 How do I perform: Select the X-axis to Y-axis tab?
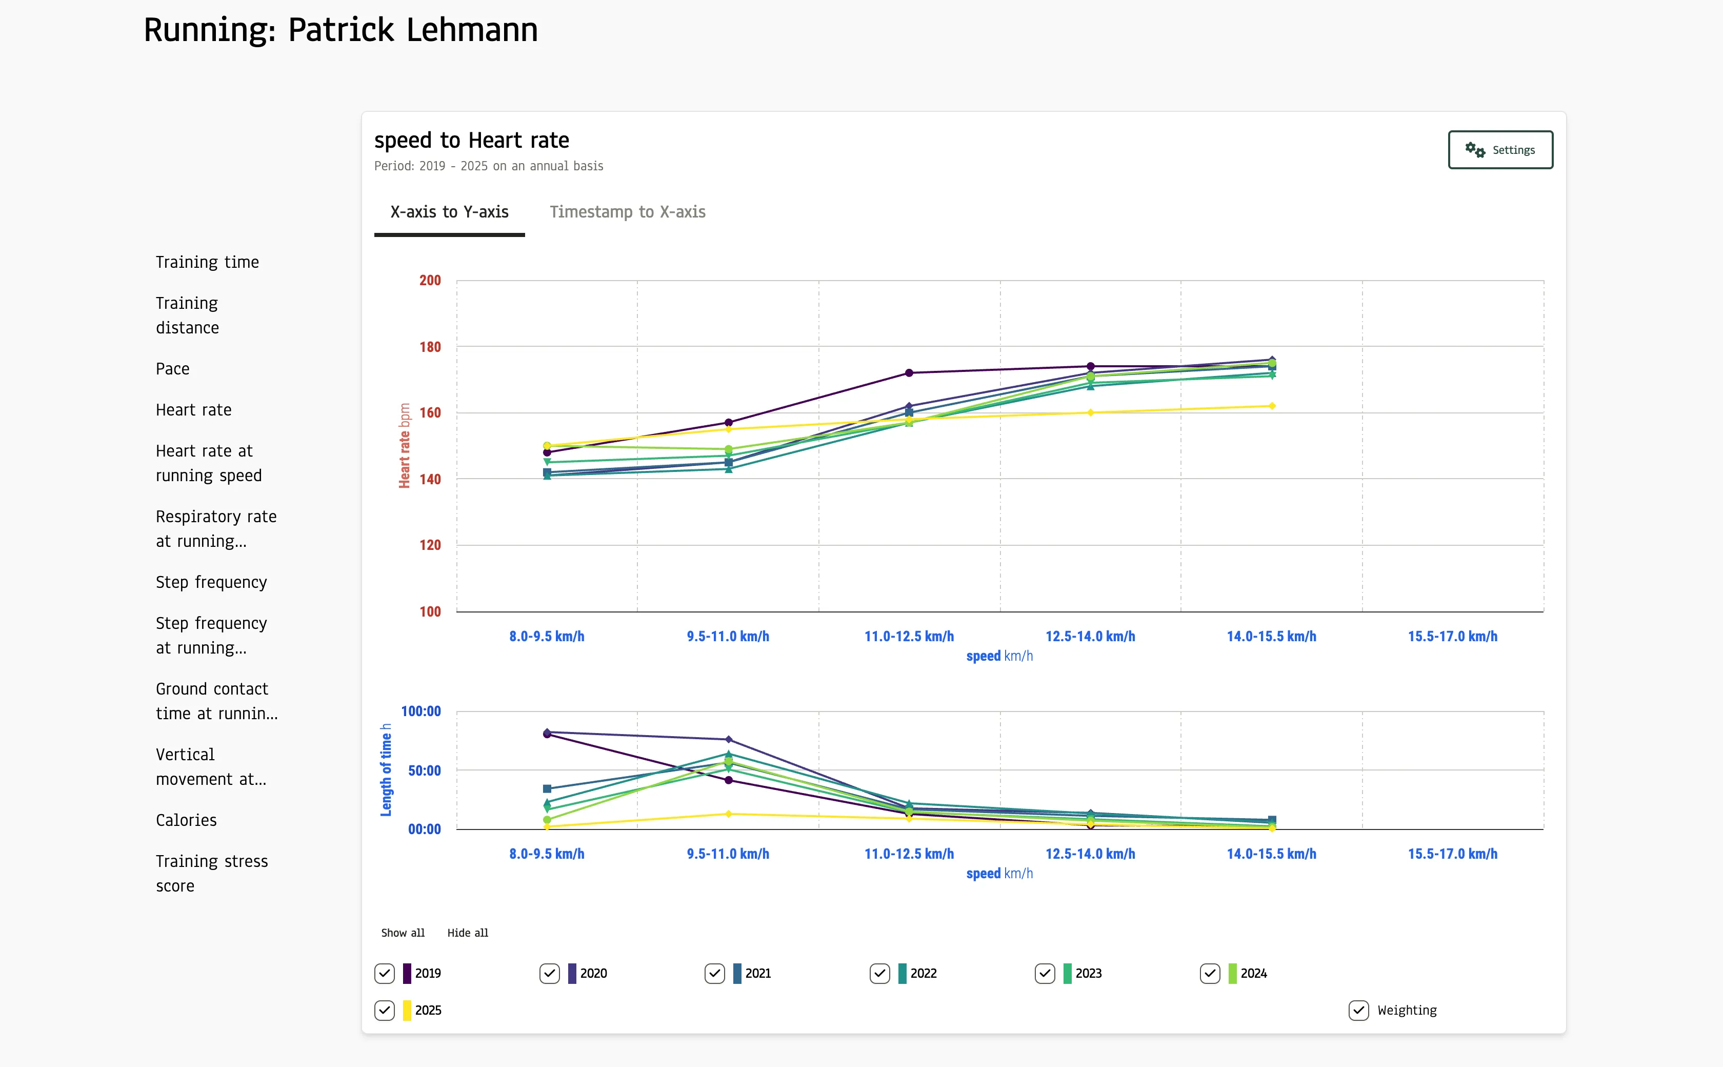(x=449, y=212)
